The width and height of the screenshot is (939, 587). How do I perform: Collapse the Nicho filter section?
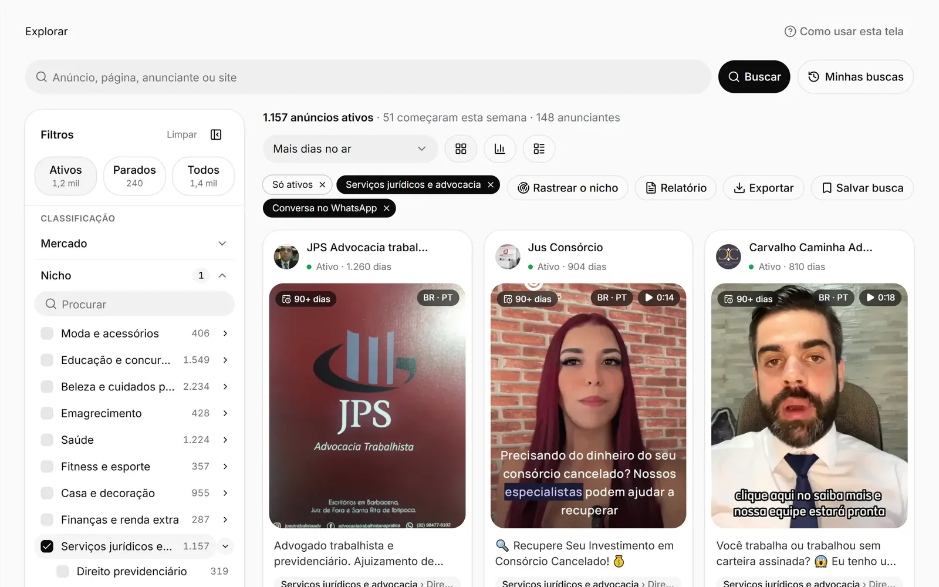pos(222,276)
